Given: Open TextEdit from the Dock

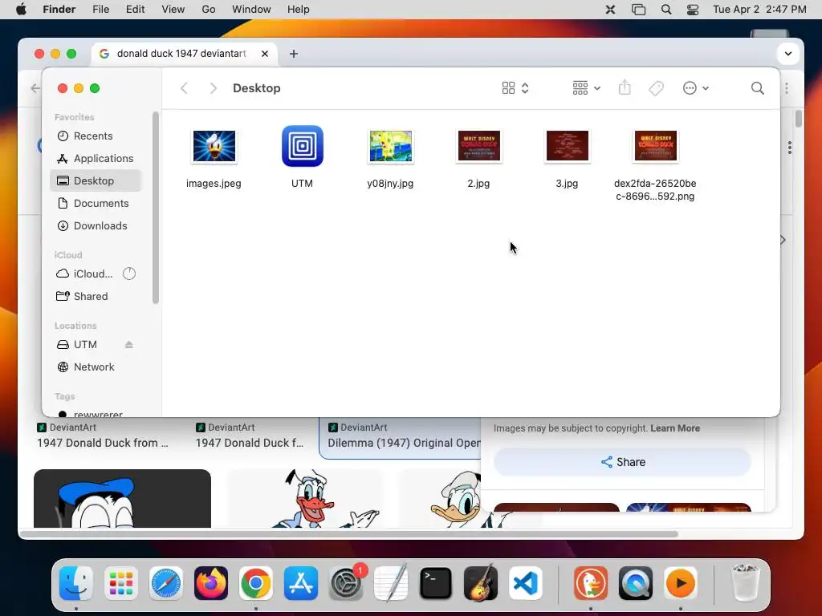Looking at the screenshot, I should click(391, 582).
